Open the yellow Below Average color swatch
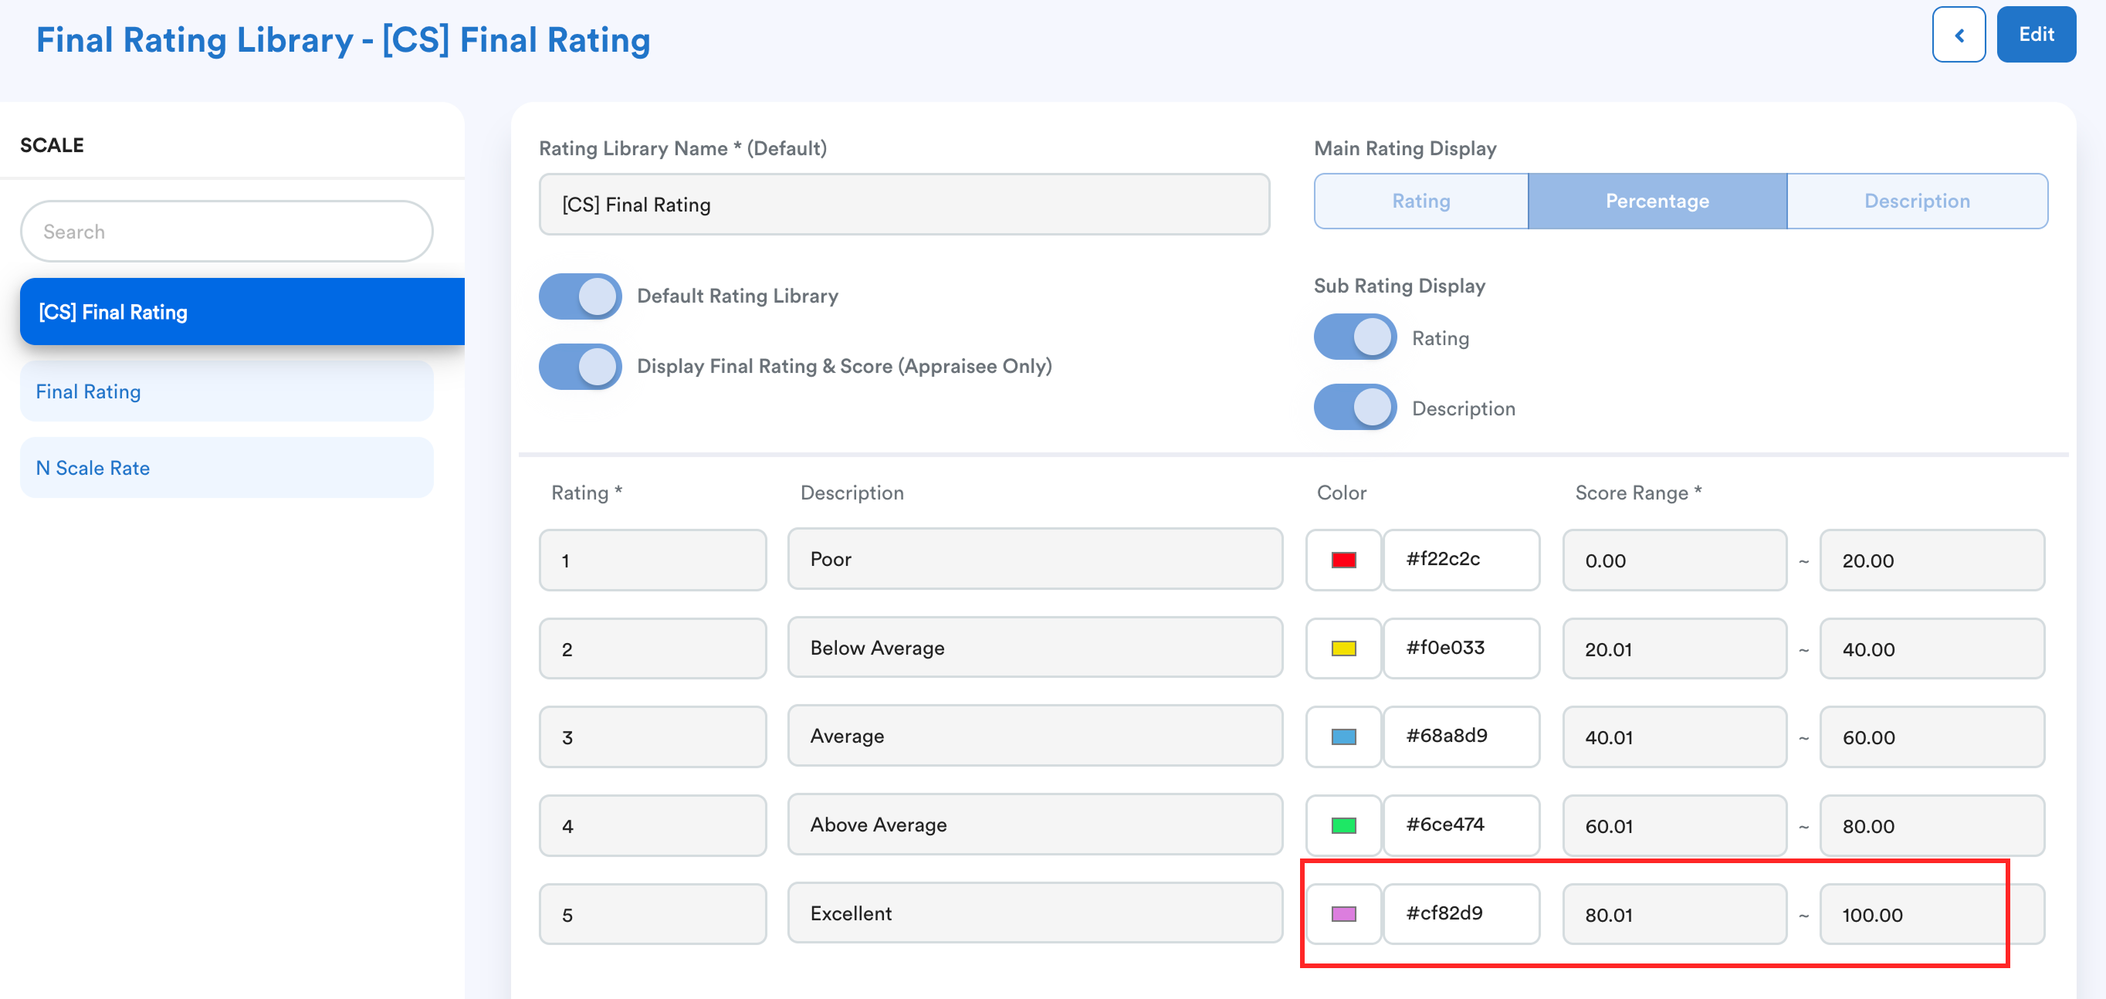The width and height of the screenshot is (2106, 999). 1343,649
